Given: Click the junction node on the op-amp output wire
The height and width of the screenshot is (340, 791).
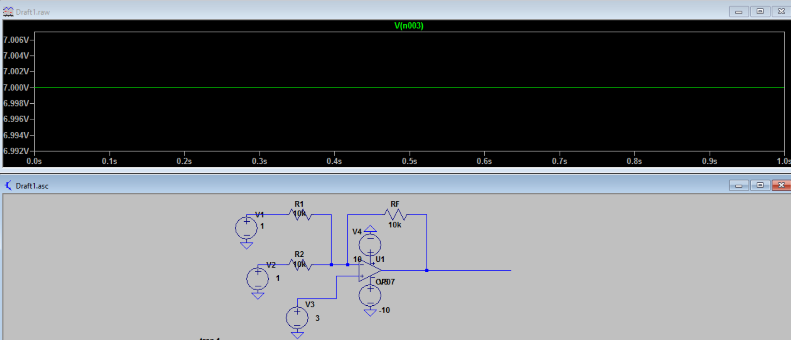Looking at the screenshot, I should point(427,270).
